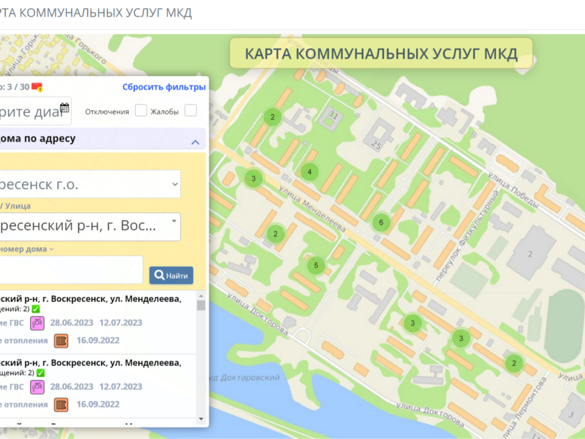Select map cluster marker showing 6
The width and height of the screenshot is (585, 439).
pos(381,223)
